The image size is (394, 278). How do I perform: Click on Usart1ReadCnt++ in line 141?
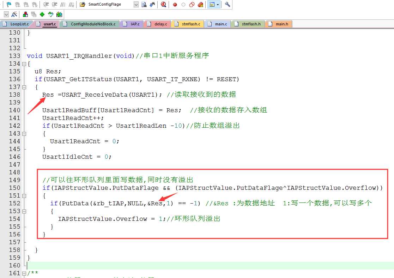pyautogui.click(x=73, y=118)
